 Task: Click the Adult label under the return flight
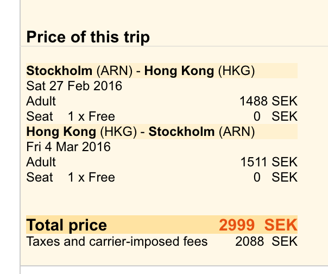[41, 162]
